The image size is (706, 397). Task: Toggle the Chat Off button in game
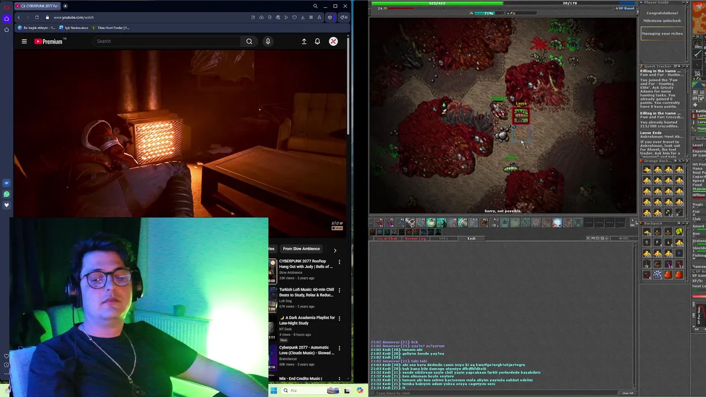628,393
